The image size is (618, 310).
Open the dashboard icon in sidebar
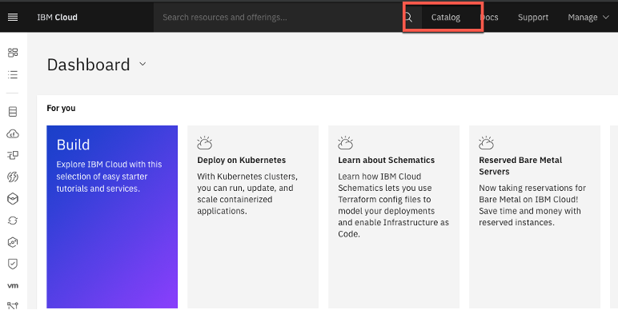13,53
